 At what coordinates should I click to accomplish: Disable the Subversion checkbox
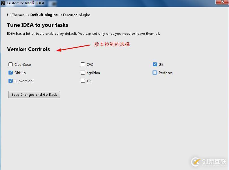(11, 81)
